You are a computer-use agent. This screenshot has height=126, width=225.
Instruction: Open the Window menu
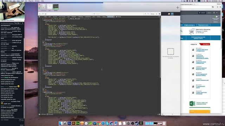[37, 1]
